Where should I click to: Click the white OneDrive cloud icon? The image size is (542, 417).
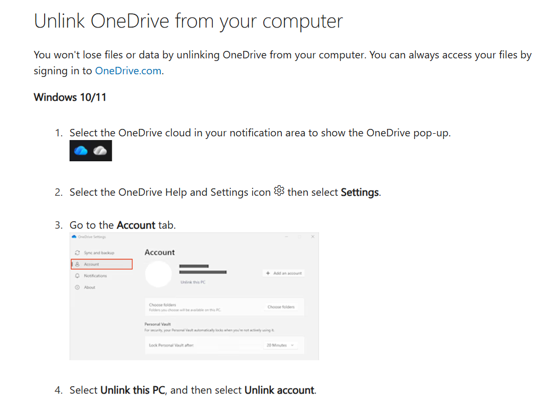click(x=100, y=151)
